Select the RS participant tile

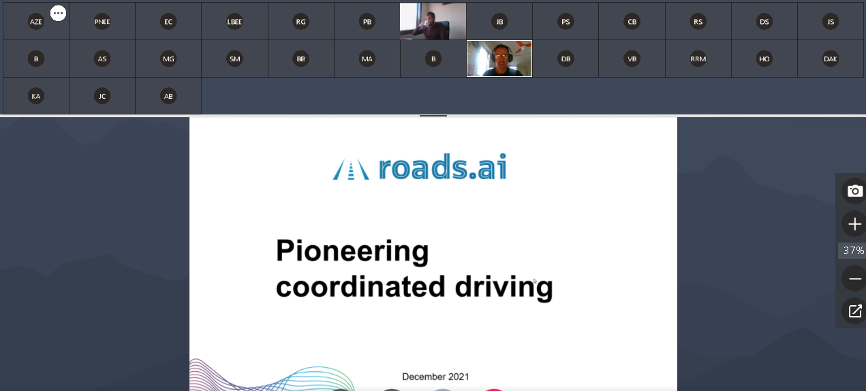[698, 21]
